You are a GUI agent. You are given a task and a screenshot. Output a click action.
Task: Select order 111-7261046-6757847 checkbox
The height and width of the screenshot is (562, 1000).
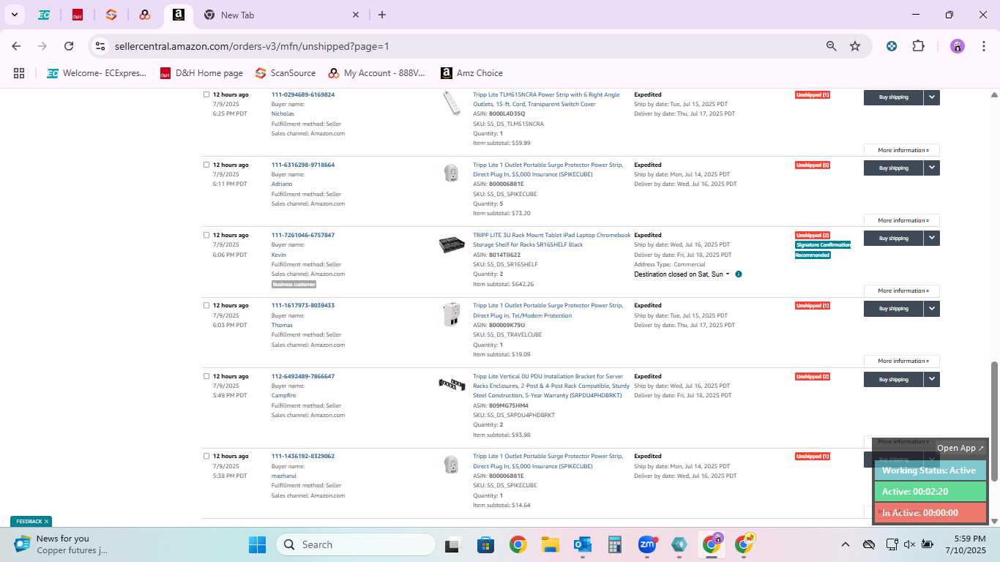206,235
